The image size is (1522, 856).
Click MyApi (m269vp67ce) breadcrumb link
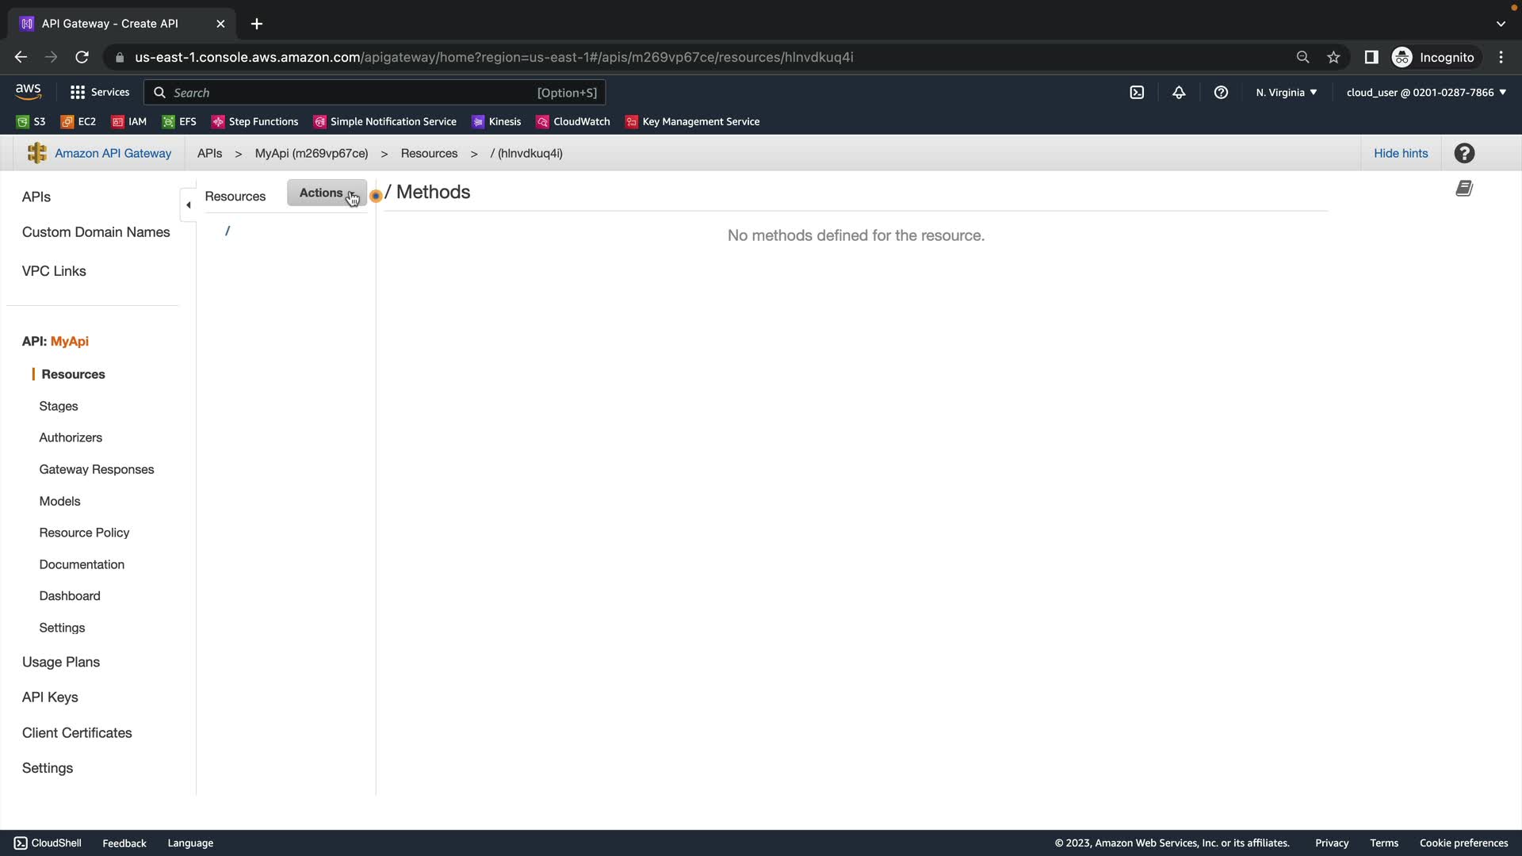(x=311, y=154)
